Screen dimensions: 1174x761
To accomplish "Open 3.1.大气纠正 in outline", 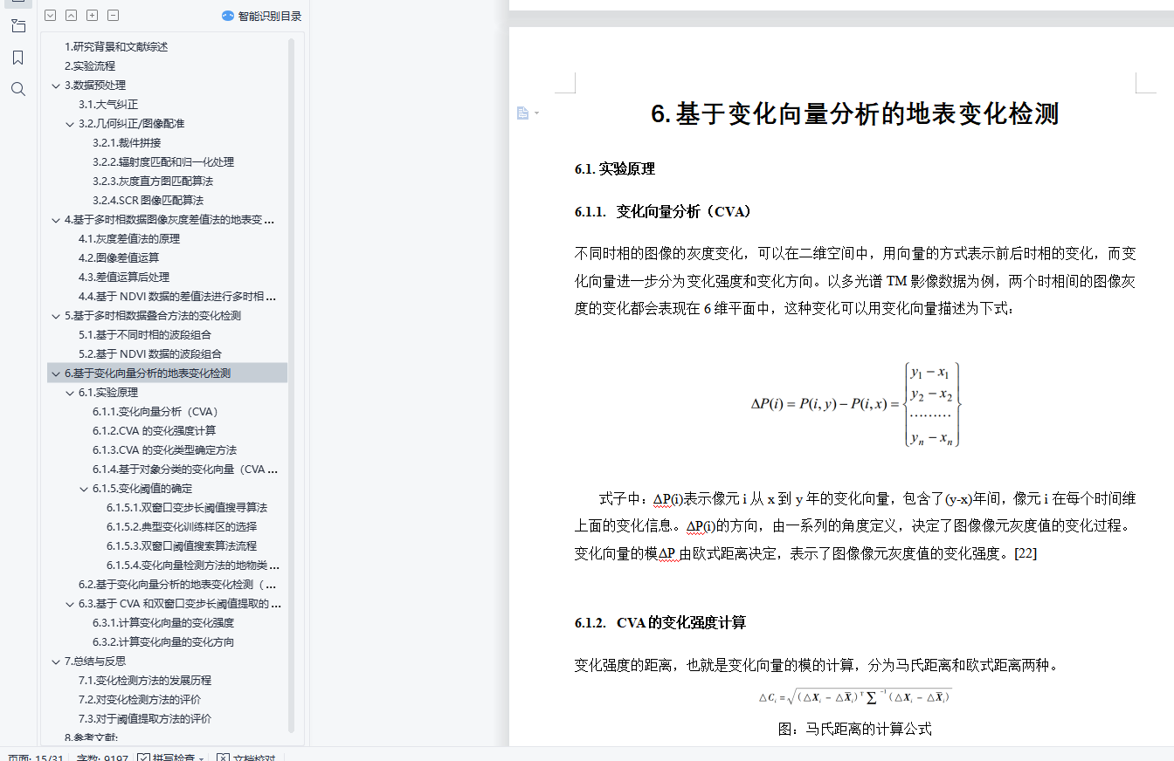I will click(108, 105).
